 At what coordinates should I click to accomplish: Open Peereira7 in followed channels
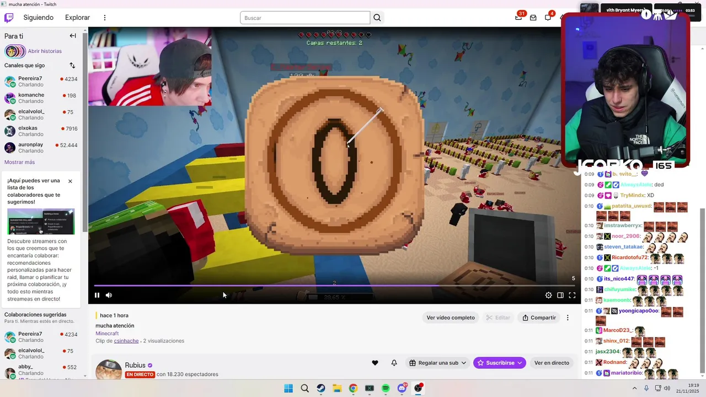(x=41, y=82)
